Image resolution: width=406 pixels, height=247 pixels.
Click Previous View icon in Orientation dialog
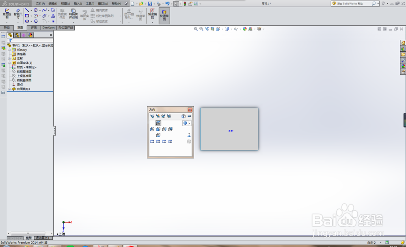click(x=152, y=116)
